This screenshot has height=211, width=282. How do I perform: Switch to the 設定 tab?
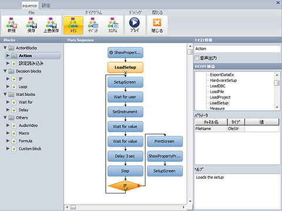[x=46, y=5]
